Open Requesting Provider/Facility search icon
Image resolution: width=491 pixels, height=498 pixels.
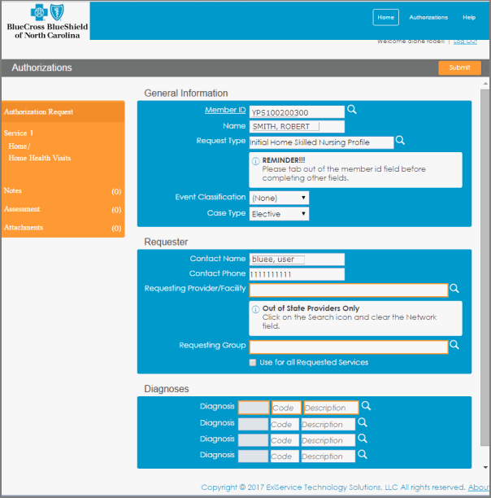(454, 289)
